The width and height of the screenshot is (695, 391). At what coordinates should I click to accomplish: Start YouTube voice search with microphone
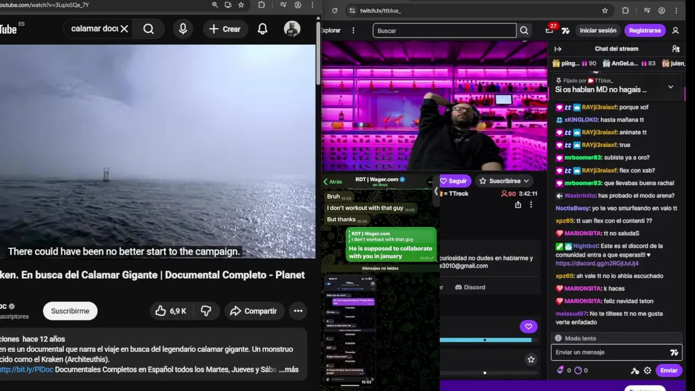[x=183, y=29]
